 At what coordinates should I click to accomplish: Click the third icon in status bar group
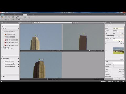point(105,81)
